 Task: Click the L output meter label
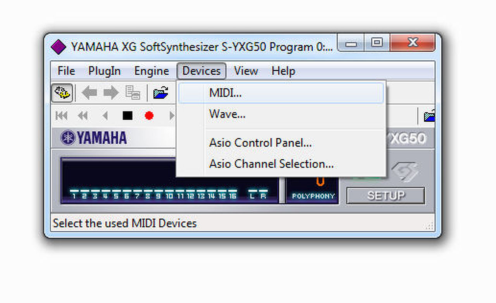[252, 196]
